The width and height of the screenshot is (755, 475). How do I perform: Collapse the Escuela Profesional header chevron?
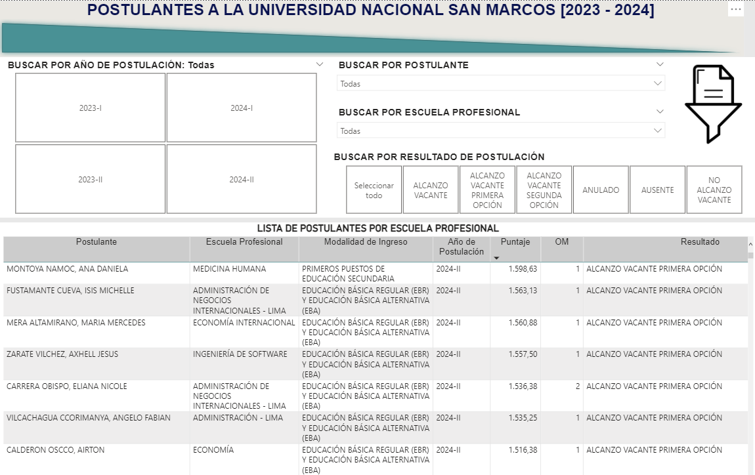660,112
